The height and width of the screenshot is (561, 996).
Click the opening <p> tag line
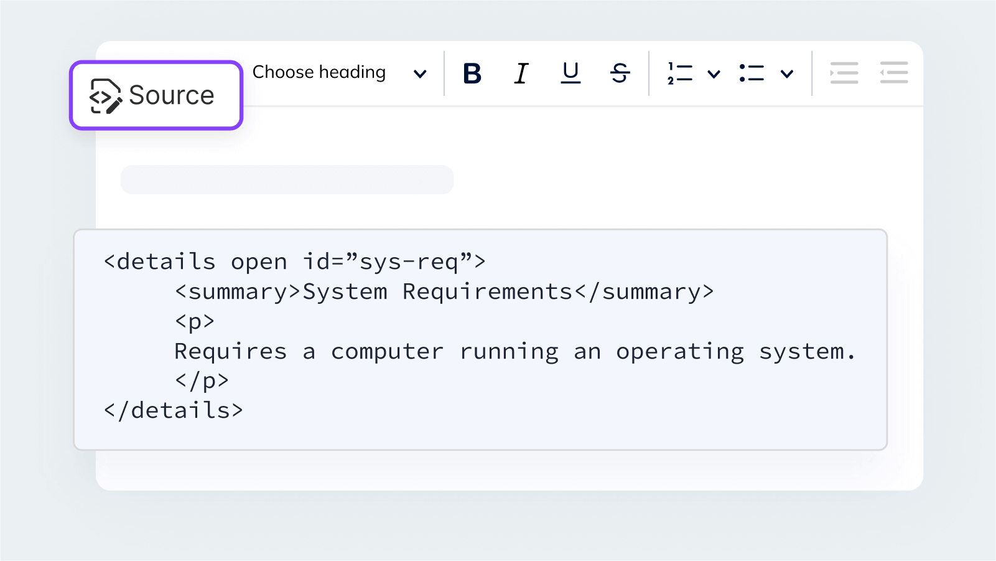(x=195, y=322)
